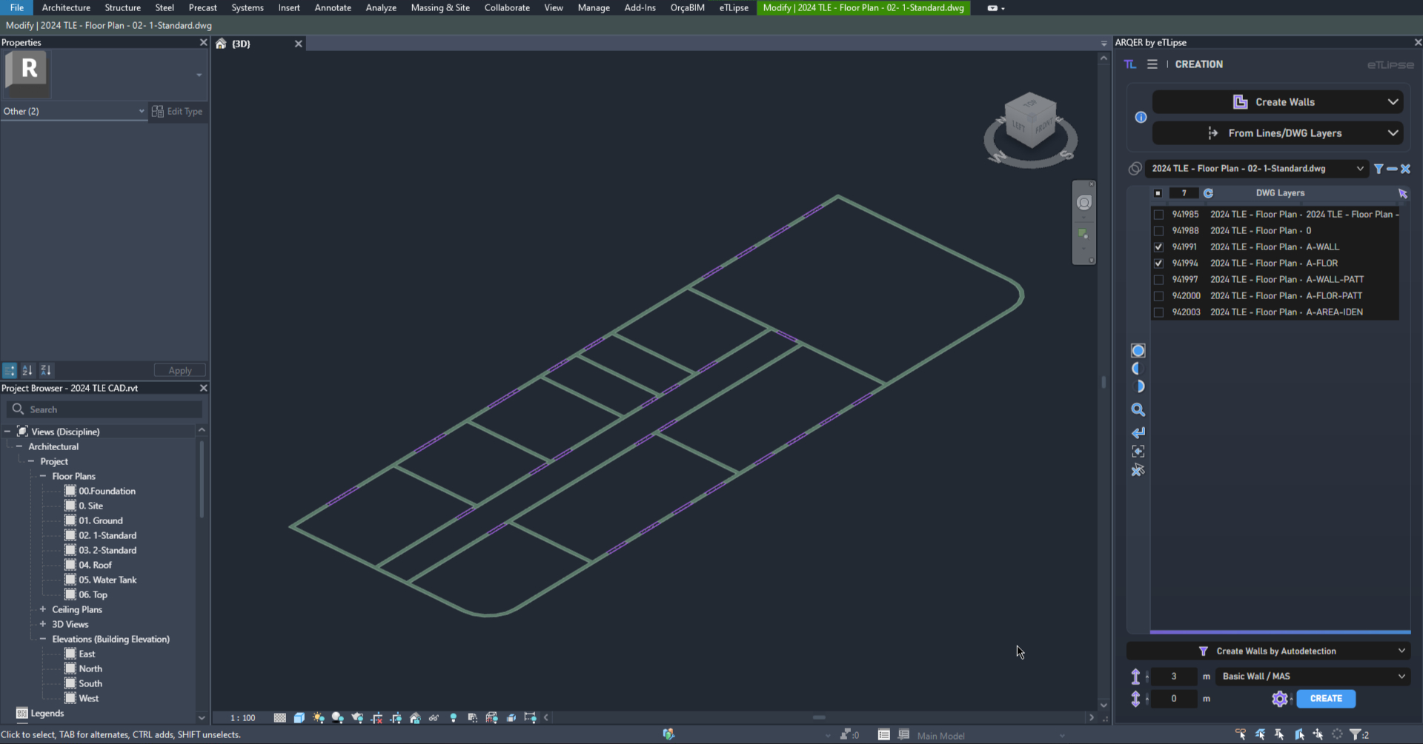
Task: Uncheck the A-FLOR layer checkbox
Action: click(x=1158, y=264)
